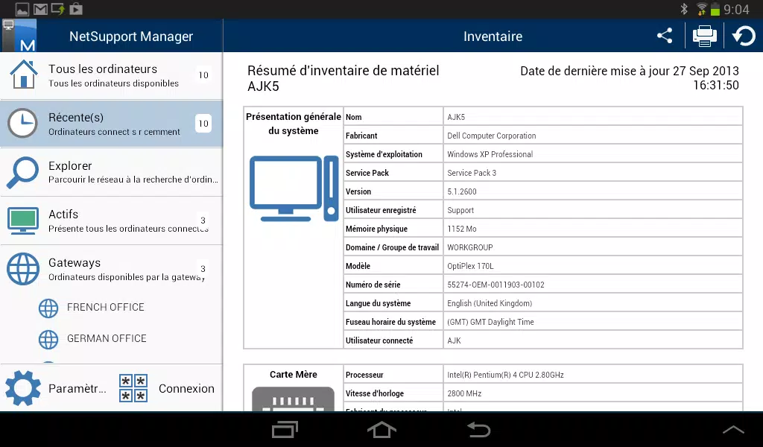Image resolution: width=763 pixels, height=447 pixels.
Task: Open the NetSupport Manager app logo
Action: click(x=19, y=36)
